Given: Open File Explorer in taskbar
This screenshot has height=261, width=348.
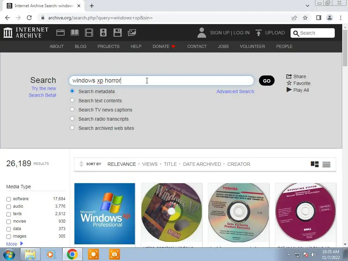Looking at the screenshot, I should (x=30, y=255).
